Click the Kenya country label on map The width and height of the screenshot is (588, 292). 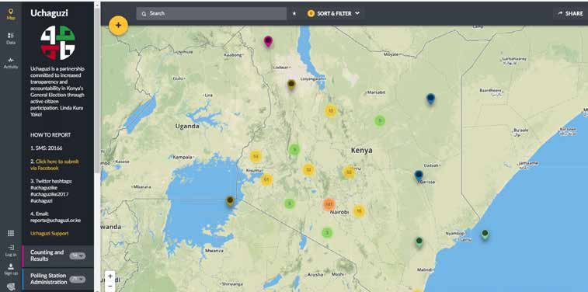coord(361,151)
